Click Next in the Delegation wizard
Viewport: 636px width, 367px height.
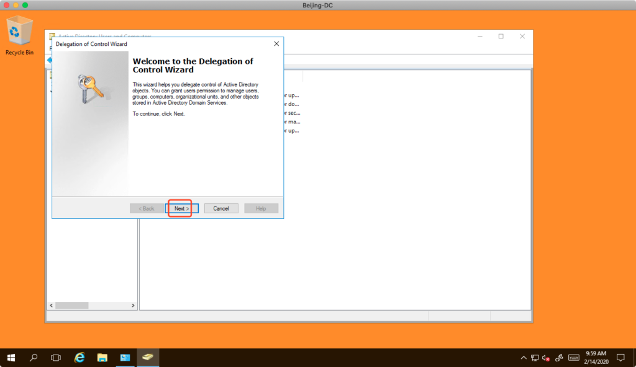click(181, 208)
